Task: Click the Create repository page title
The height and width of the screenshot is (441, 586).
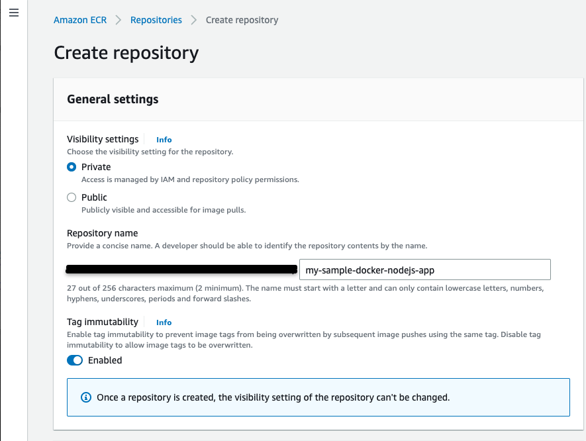Action: (126, 52)
